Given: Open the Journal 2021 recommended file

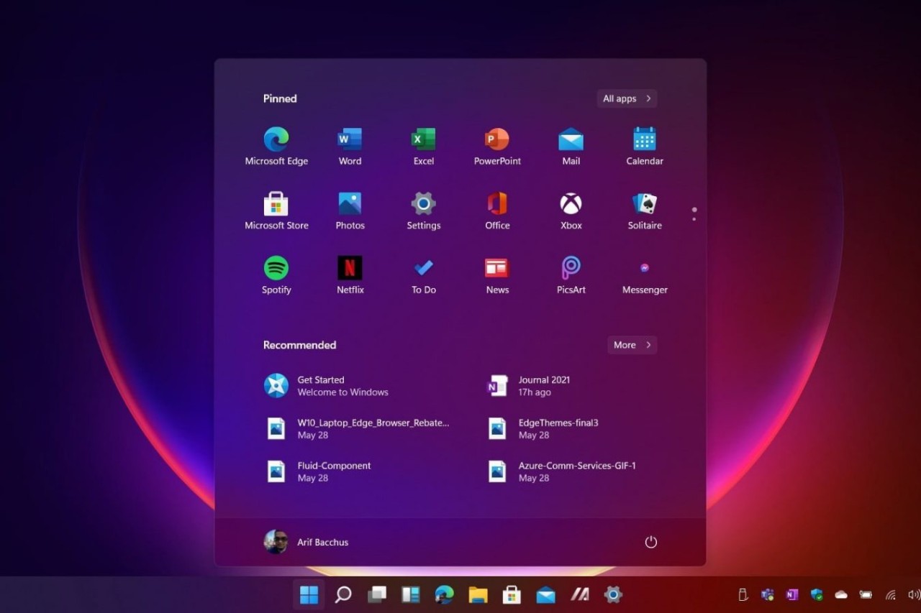Looking at the screenshot, I should [544, 386].
